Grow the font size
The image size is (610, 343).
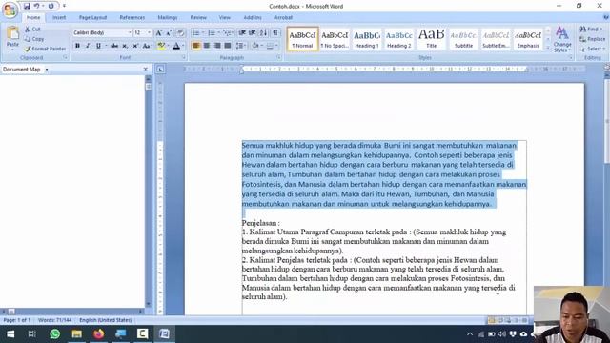[x=159, y=33]
